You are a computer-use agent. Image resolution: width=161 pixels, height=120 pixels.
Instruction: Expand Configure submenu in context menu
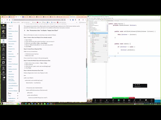99,60
